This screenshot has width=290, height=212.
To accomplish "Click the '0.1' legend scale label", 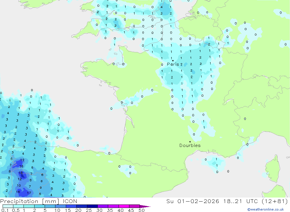I will [5, 210].
